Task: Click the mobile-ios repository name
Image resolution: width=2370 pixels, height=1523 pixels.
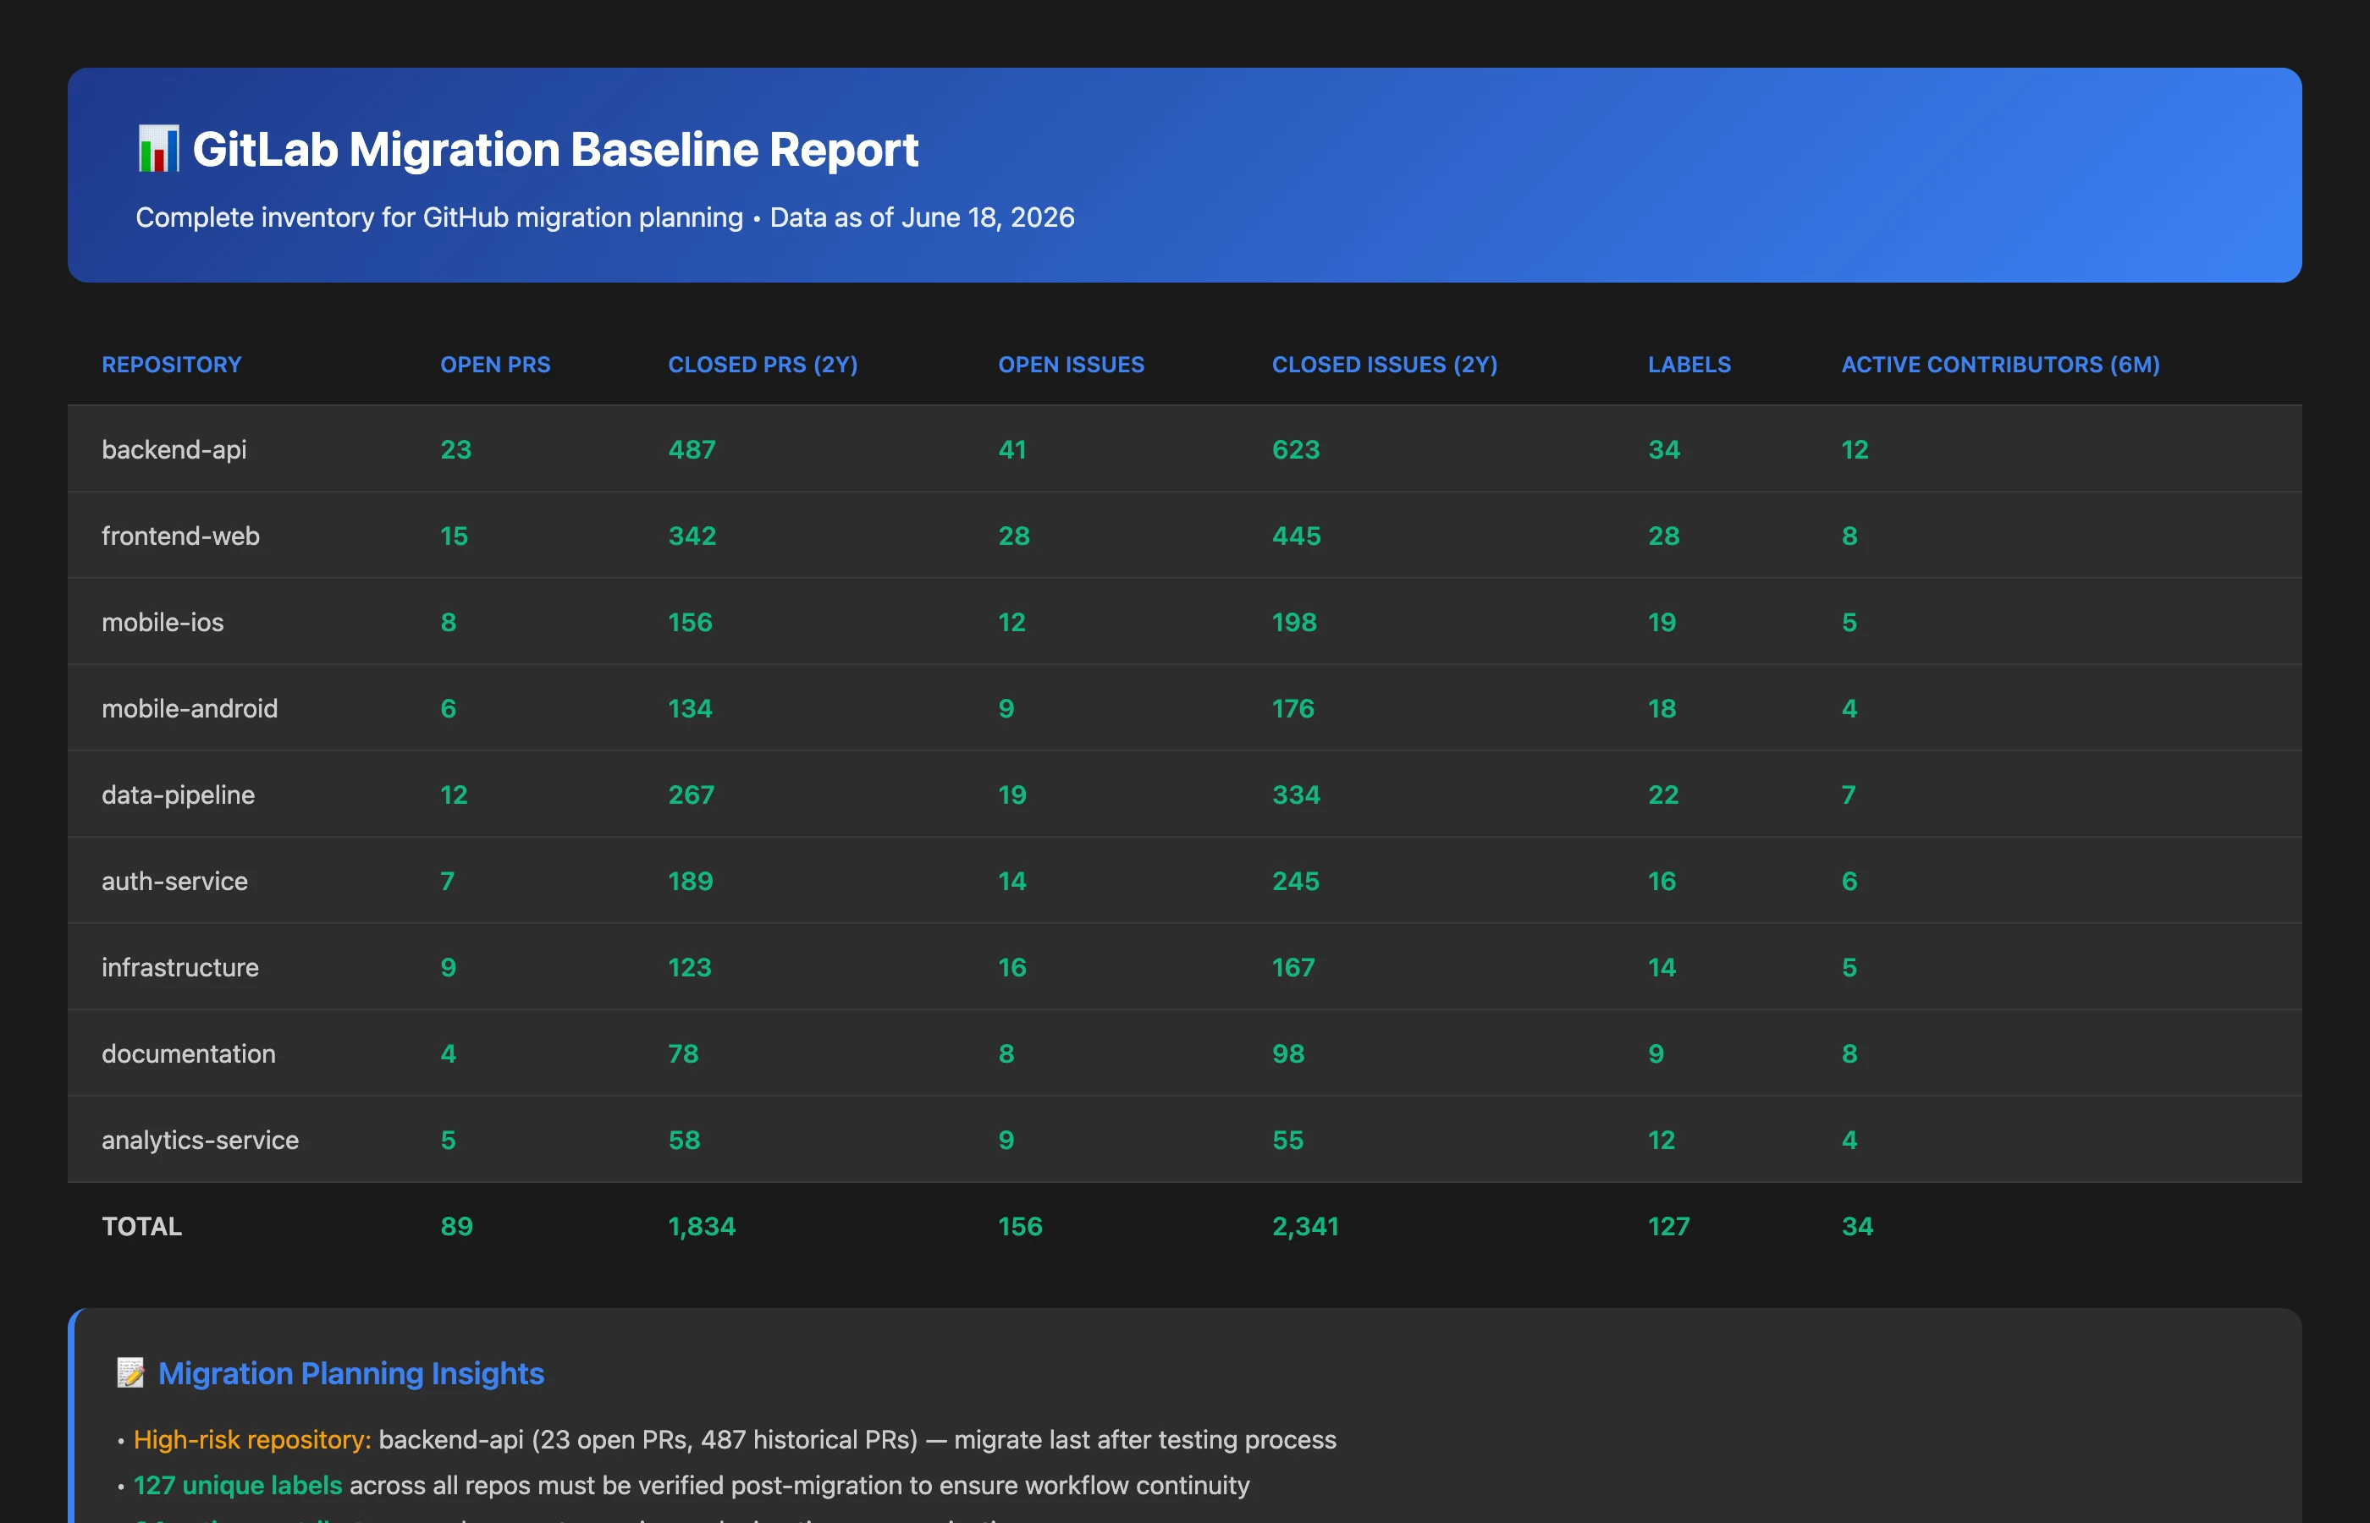Action: (x=163, y=622)
